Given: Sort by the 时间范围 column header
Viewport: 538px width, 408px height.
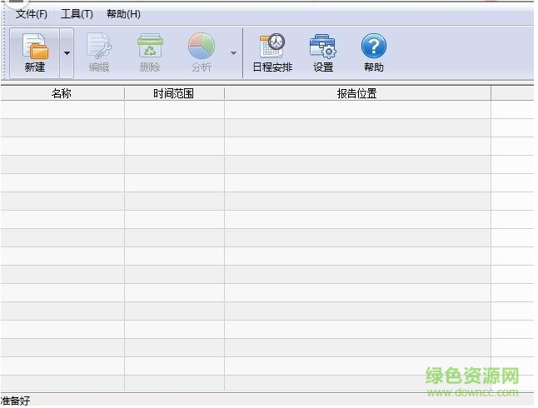Looking at the screenshot, I should (174, 93).
